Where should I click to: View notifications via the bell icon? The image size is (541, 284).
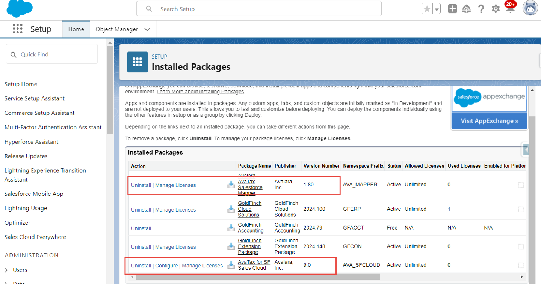click(x=510, y=8)
